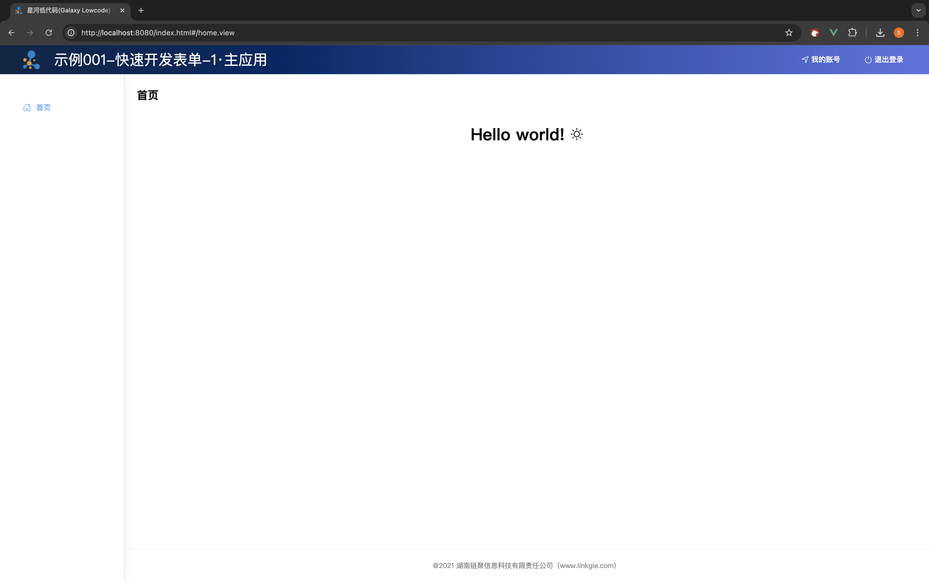The image size is (929, 581).
Task: Click the browser forward arrow
Action: (x=30, y=33)
